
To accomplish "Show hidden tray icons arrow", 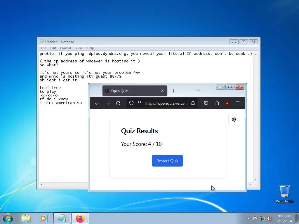I will 248,218.
